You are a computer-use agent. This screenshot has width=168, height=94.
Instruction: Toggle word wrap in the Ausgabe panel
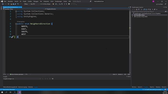(52, 79)
